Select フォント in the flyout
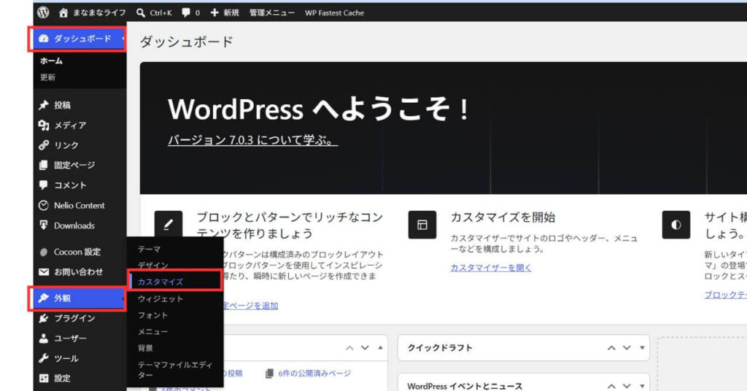This screenshot has width=747, height=391. click(153, 315)
